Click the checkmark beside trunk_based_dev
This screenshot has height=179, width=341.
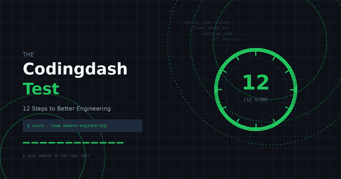point(233,28)
